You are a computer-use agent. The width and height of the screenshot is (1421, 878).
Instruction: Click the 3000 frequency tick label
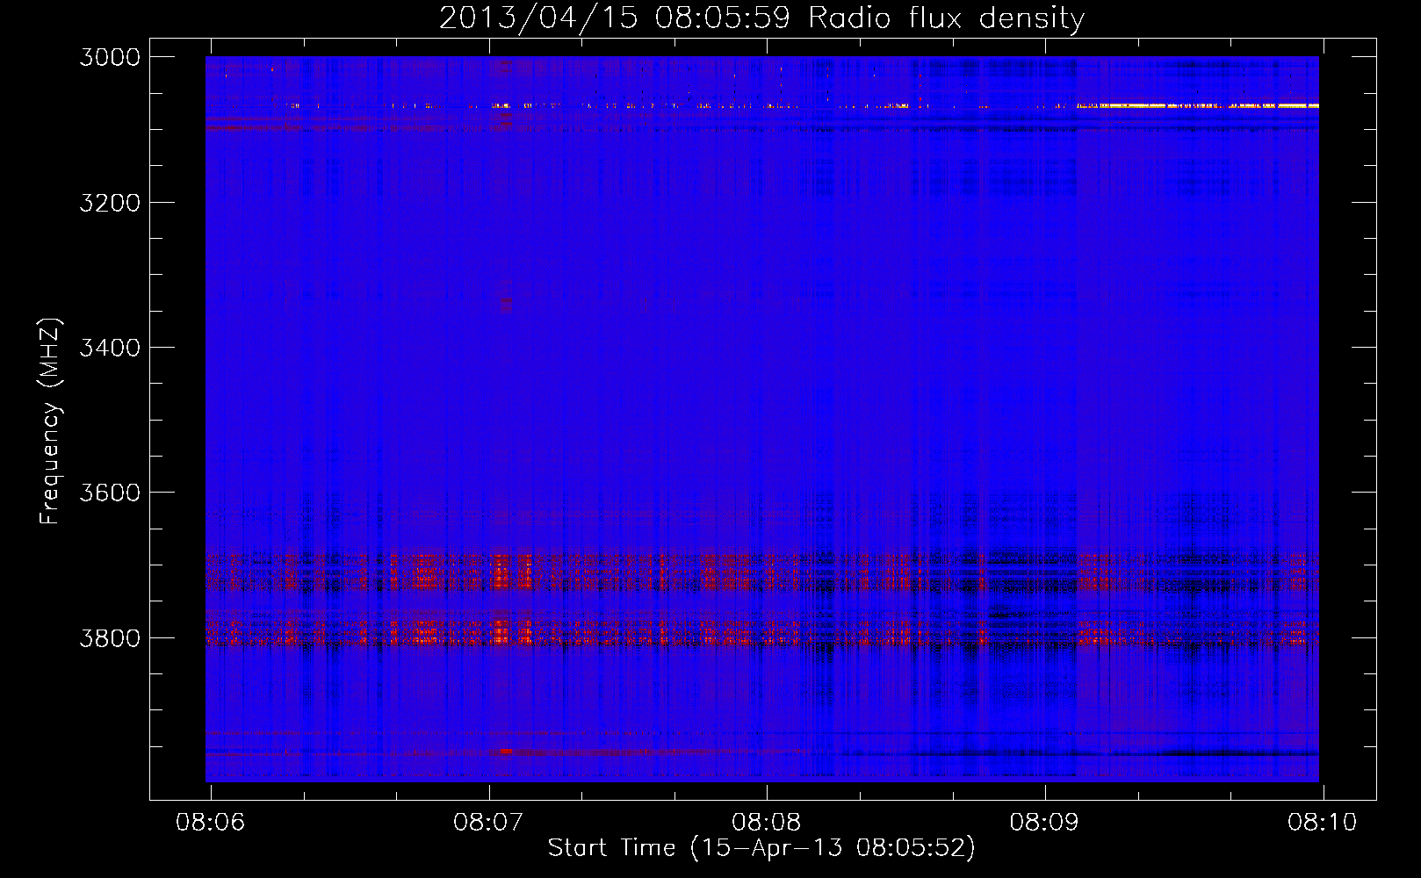pos(110,57)
